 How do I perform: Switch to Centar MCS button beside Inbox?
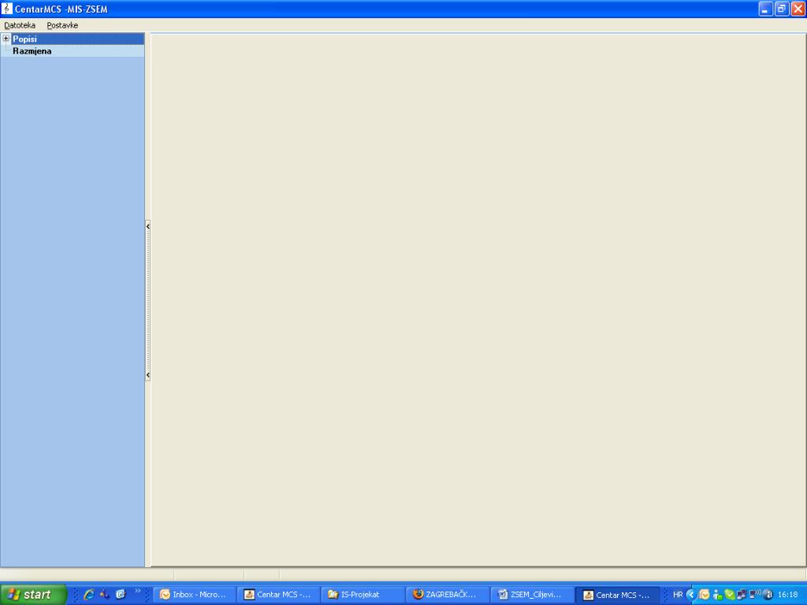pyautogui.click(x=278, y=595)
